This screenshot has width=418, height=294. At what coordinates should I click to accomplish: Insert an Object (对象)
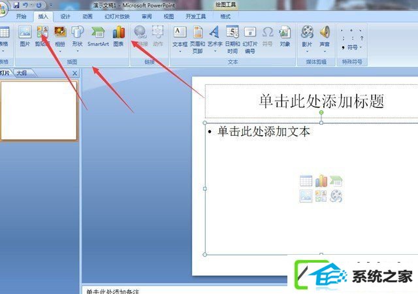[285, 36]
